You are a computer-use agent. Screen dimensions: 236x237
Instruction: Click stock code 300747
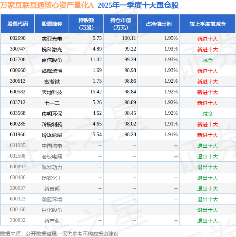[18, 49]
